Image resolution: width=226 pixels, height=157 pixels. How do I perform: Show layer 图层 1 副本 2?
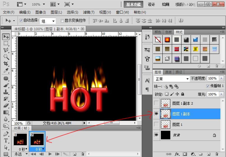(x=156, y=103)
